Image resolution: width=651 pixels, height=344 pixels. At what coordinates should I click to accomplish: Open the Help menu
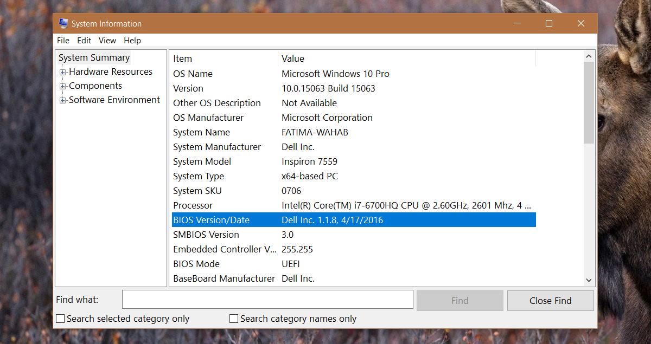[x=132, y=40]
